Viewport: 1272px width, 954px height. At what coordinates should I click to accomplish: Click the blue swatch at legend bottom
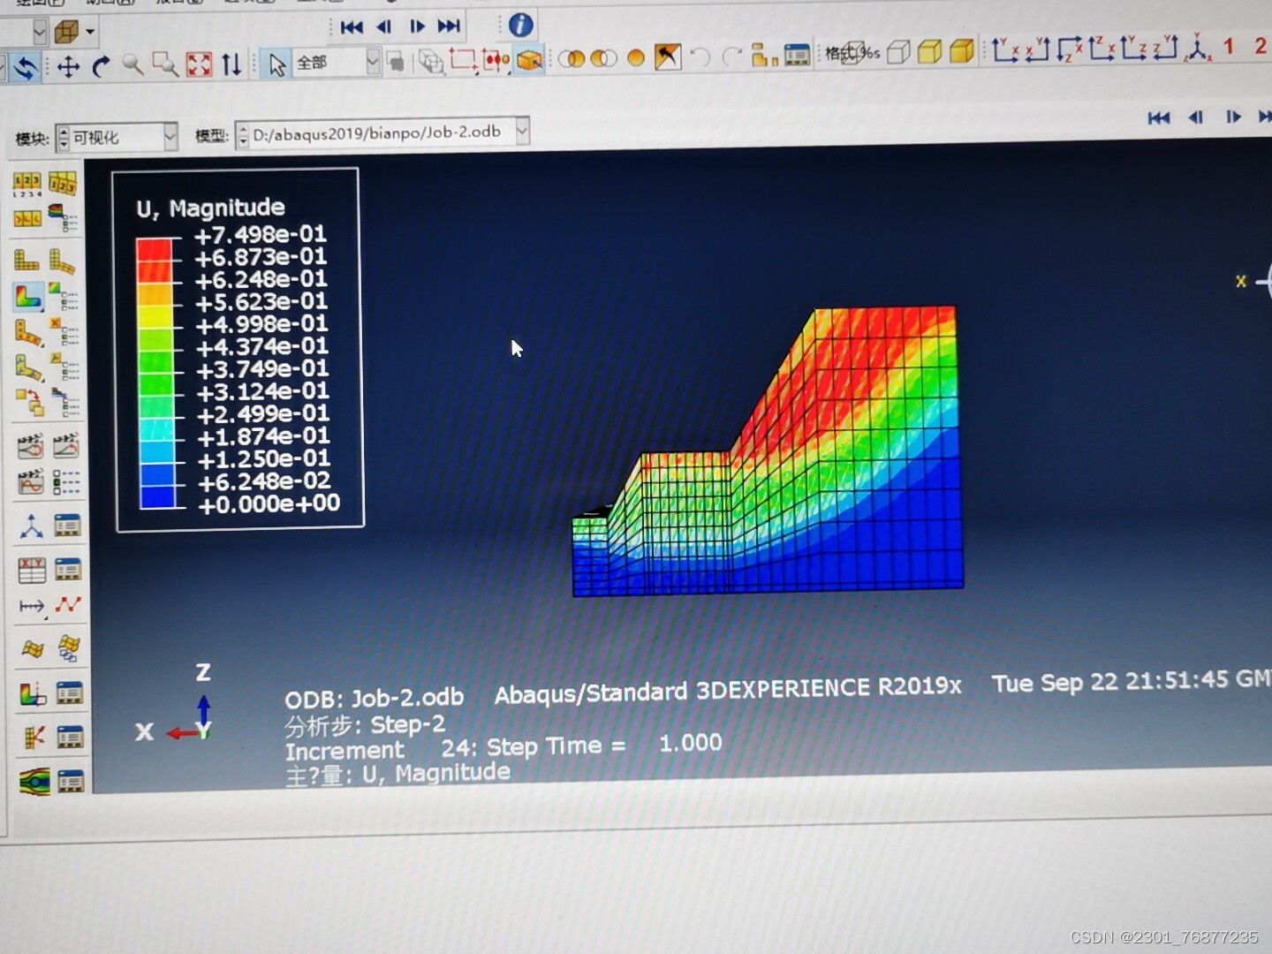[x=158, y=497]
